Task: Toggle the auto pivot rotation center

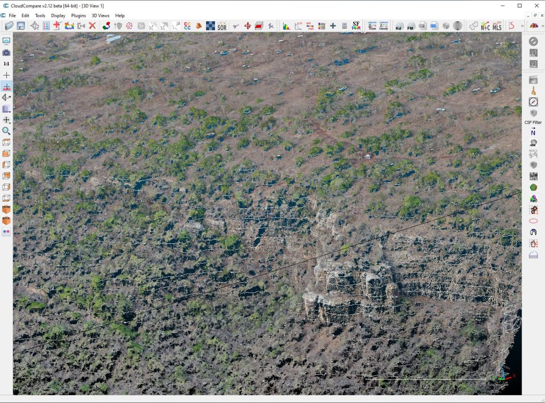Action: click(x=6, y=86)
